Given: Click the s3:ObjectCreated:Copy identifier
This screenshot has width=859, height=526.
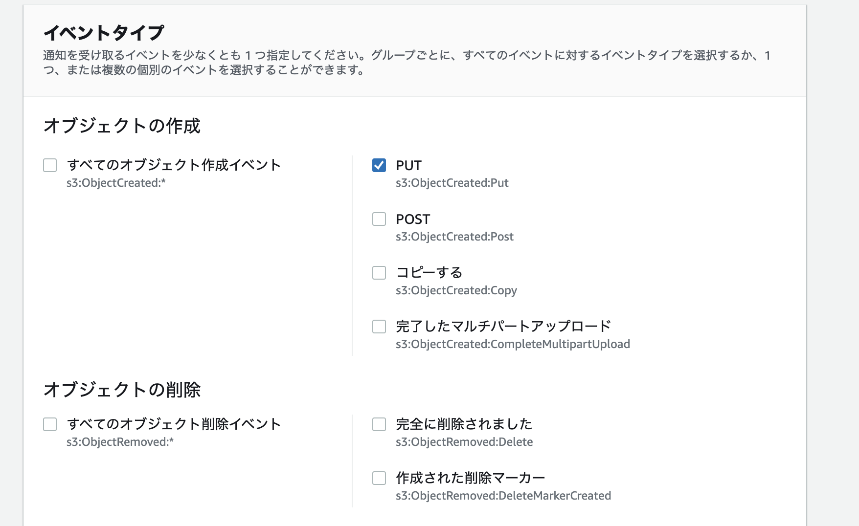Looking at the screenshot, I should pyautogui.click(x=456, y=290).
